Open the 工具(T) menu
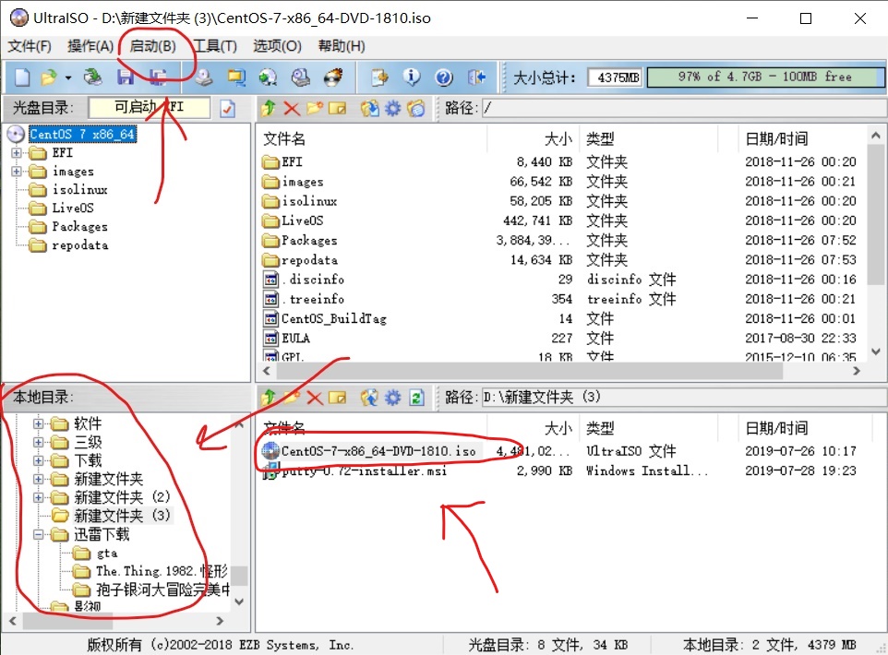 (215, 46)
